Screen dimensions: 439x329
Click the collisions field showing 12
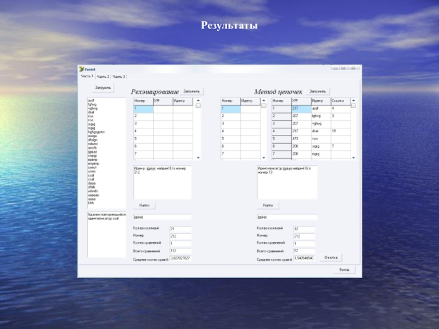[304, 229]
